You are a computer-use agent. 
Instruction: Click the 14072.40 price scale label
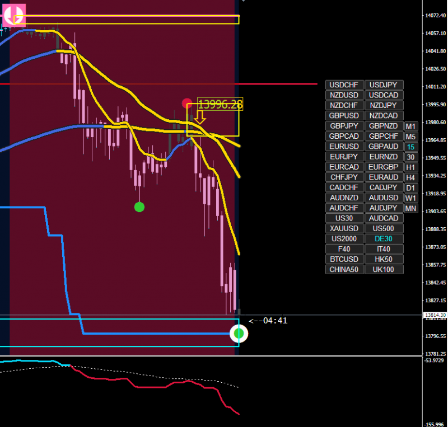[436, 16]
